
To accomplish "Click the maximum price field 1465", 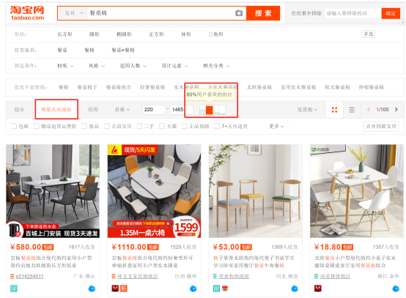I will [x=182, y=110].
